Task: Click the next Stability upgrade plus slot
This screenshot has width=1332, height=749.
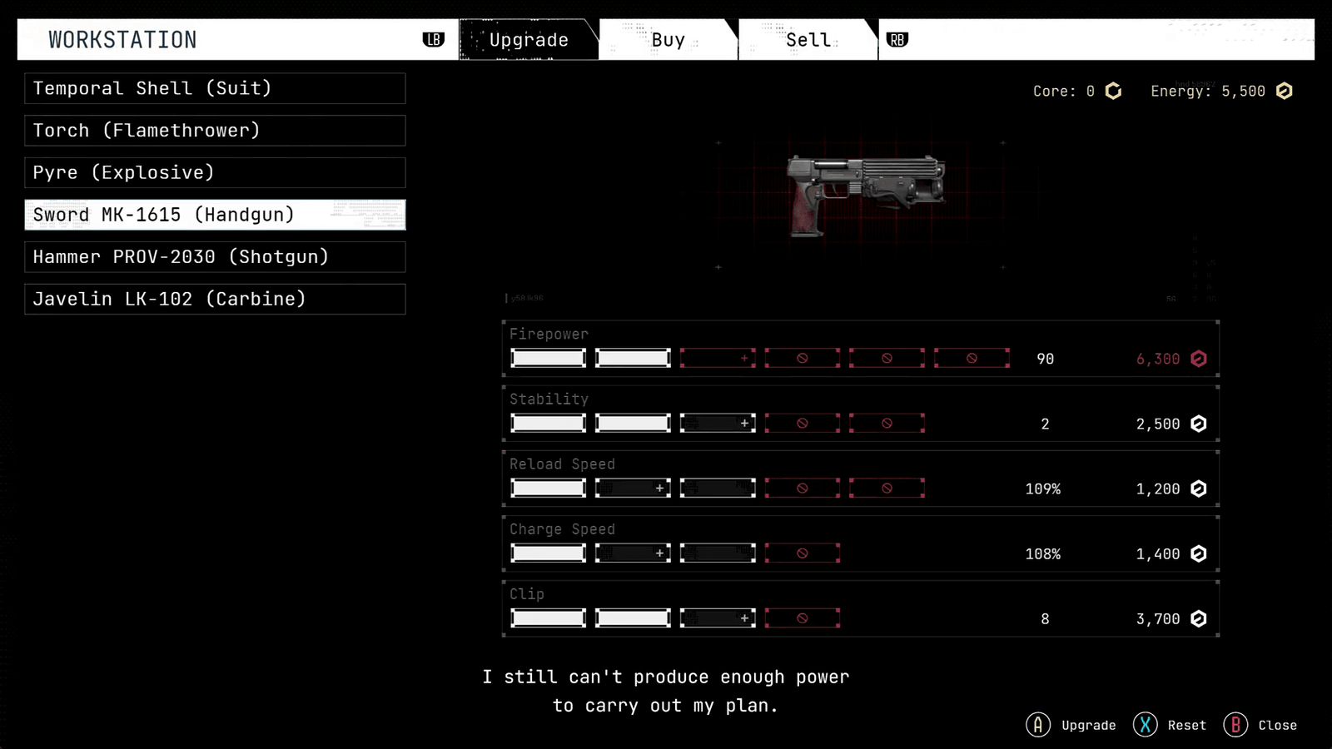Action: (718, 424)
